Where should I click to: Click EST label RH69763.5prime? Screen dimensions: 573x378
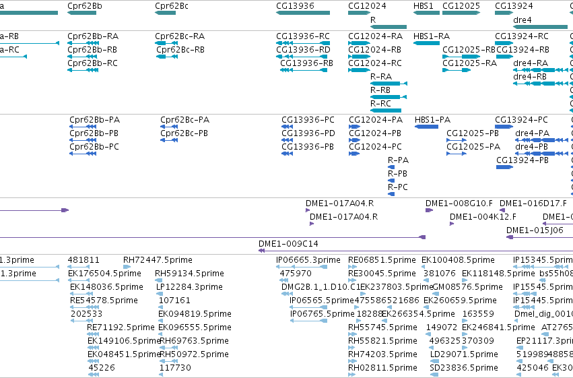pyautogui.click(x=195, y=342)
